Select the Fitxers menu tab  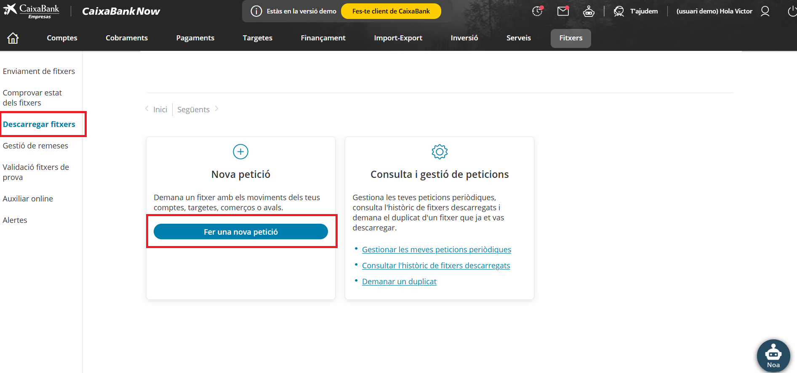coord(570,38)
